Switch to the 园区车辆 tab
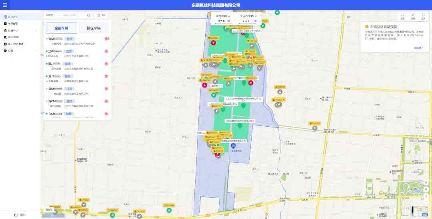Image resolution: width=432 pixels, height=219 pixels. (x=94, y=28)
